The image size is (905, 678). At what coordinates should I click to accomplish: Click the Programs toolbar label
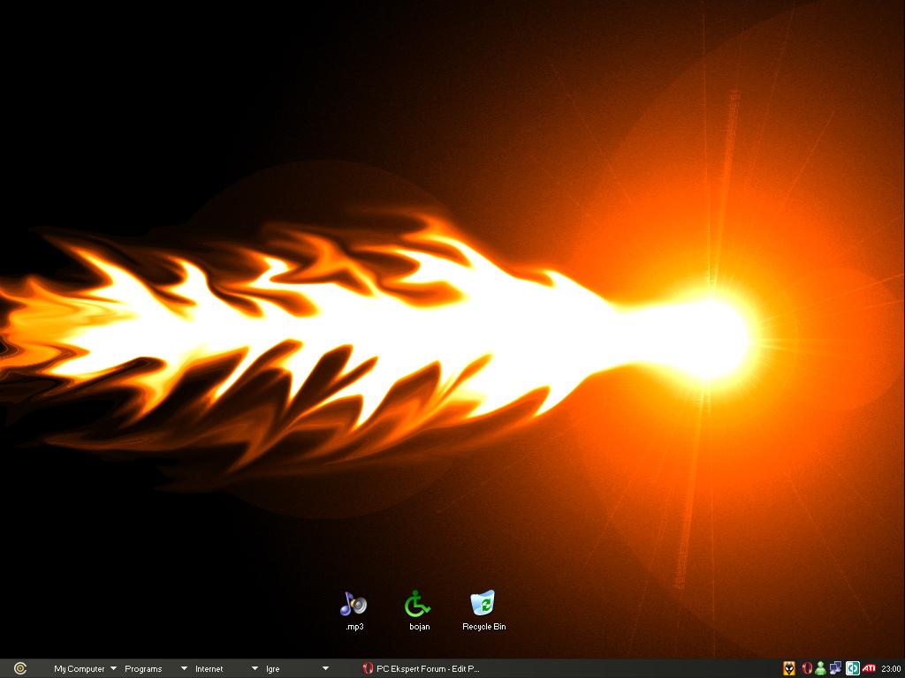pyautogui.click(x=143, y=668)
